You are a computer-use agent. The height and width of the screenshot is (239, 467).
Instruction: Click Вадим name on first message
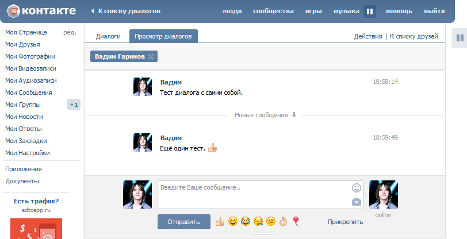click(x=171, y=82)
